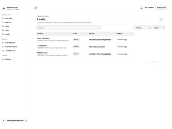Open the Automations menu item
This screenshot has height=129, width=172.
(x=10, y=43)
